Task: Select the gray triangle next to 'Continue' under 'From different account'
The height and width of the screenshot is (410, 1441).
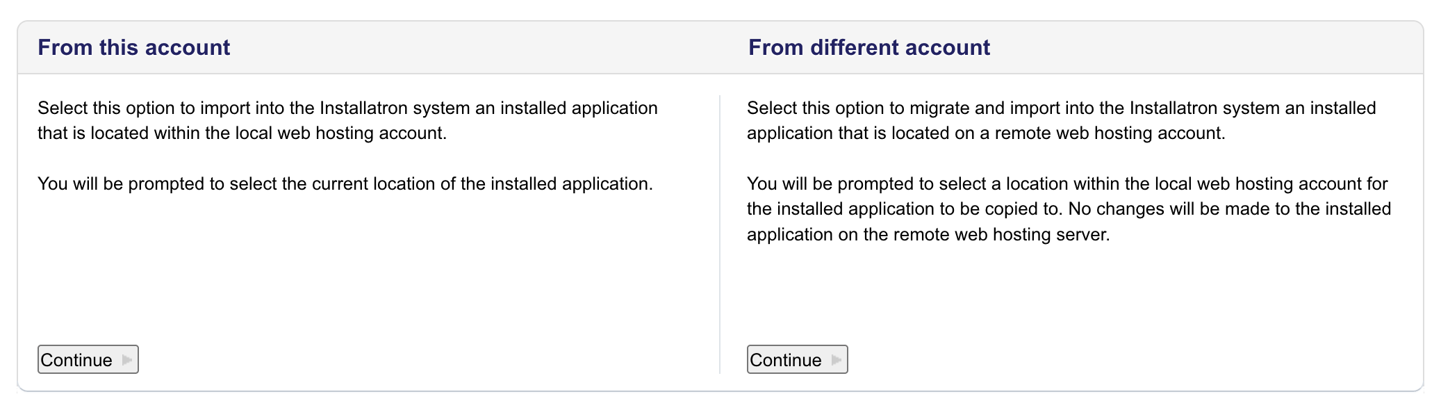Action: point(836,360)
